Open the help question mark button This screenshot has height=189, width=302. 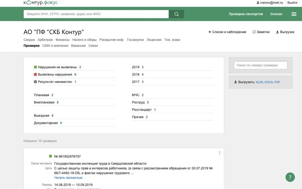pos(290,177)
